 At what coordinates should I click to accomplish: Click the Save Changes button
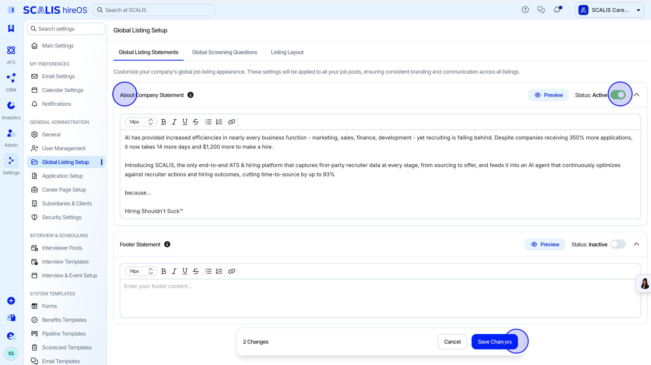tap(495, 342)
